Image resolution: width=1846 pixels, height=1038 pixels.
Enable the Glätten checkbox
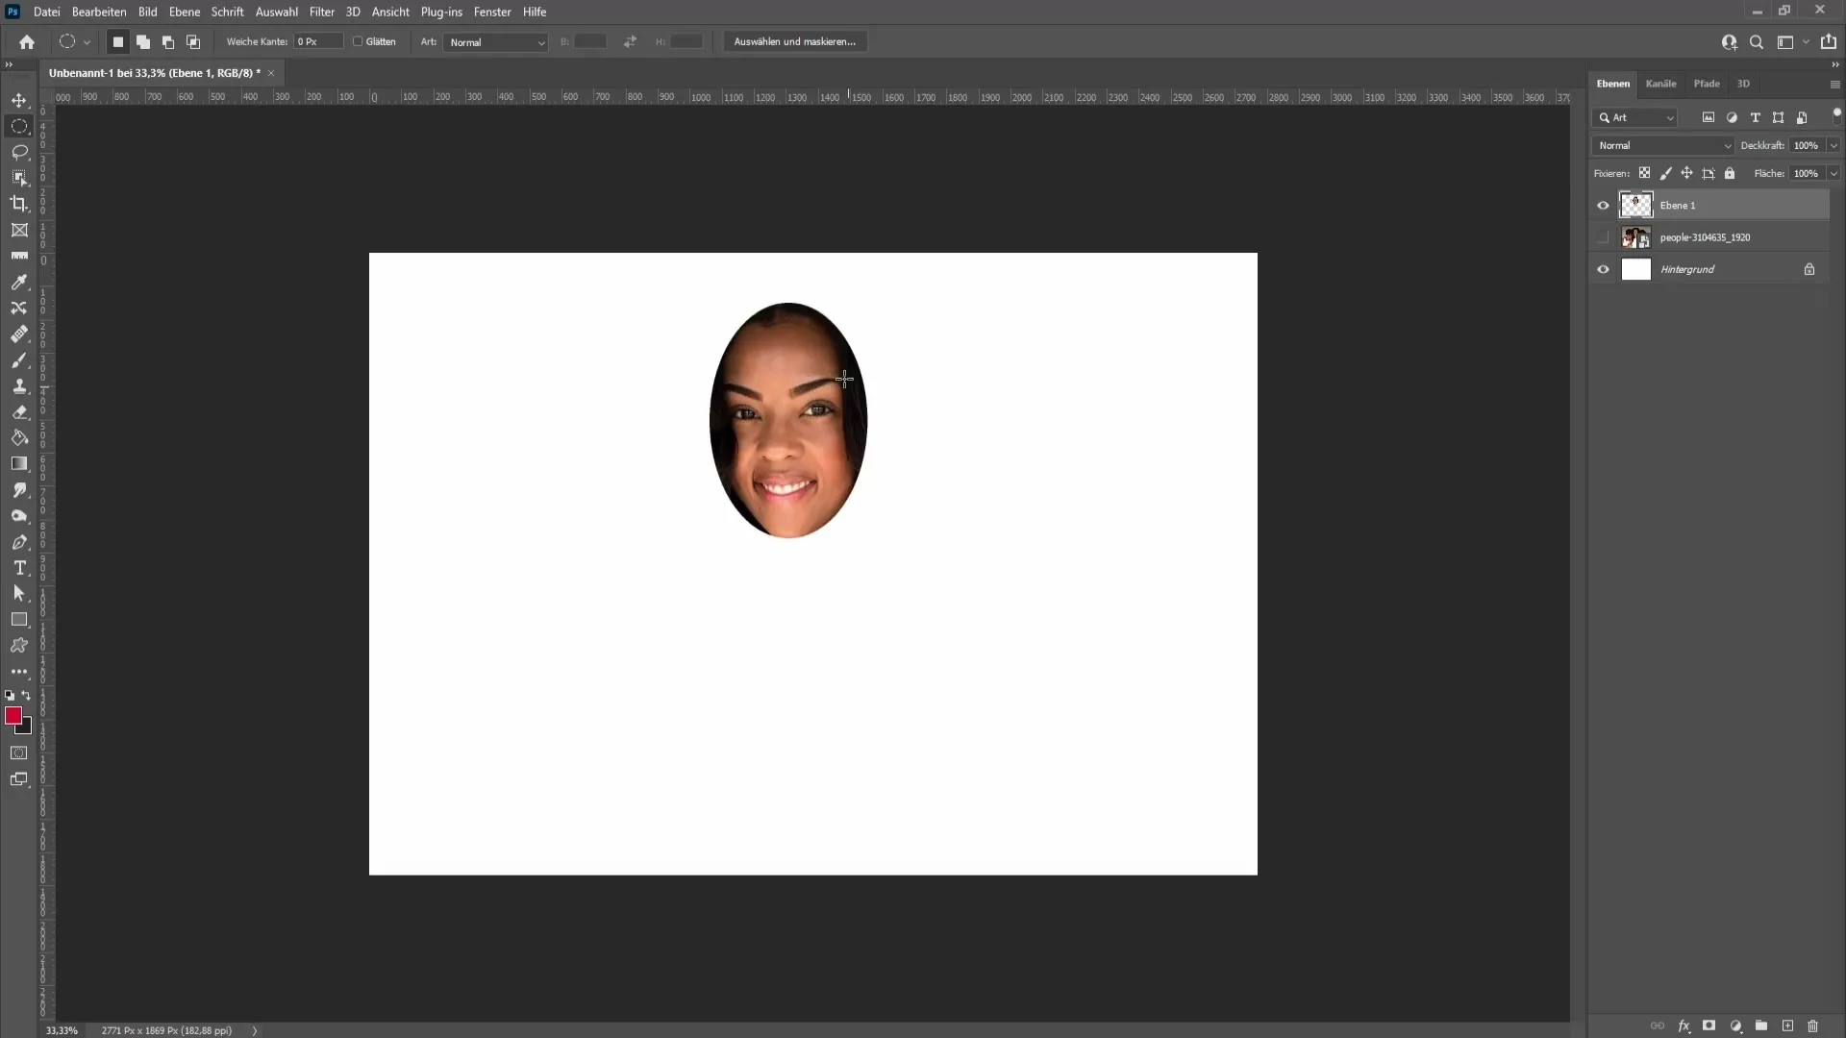pos(358,42)
